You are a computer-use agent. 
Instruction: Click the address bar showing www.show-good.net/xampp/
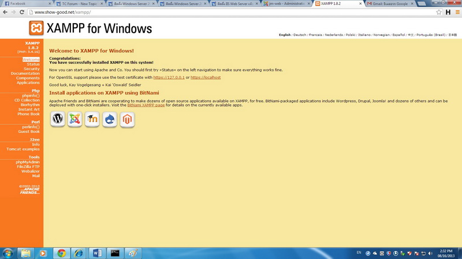click(x=232, y=12)
